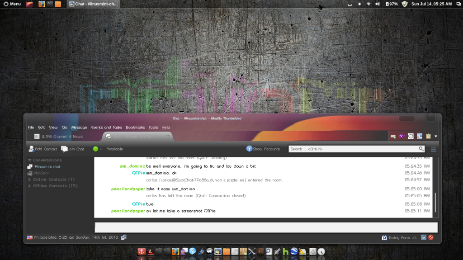Click Chat - #linuxmint-ch... taskbar window button
The image size is (463, 260).
[94, 4]
